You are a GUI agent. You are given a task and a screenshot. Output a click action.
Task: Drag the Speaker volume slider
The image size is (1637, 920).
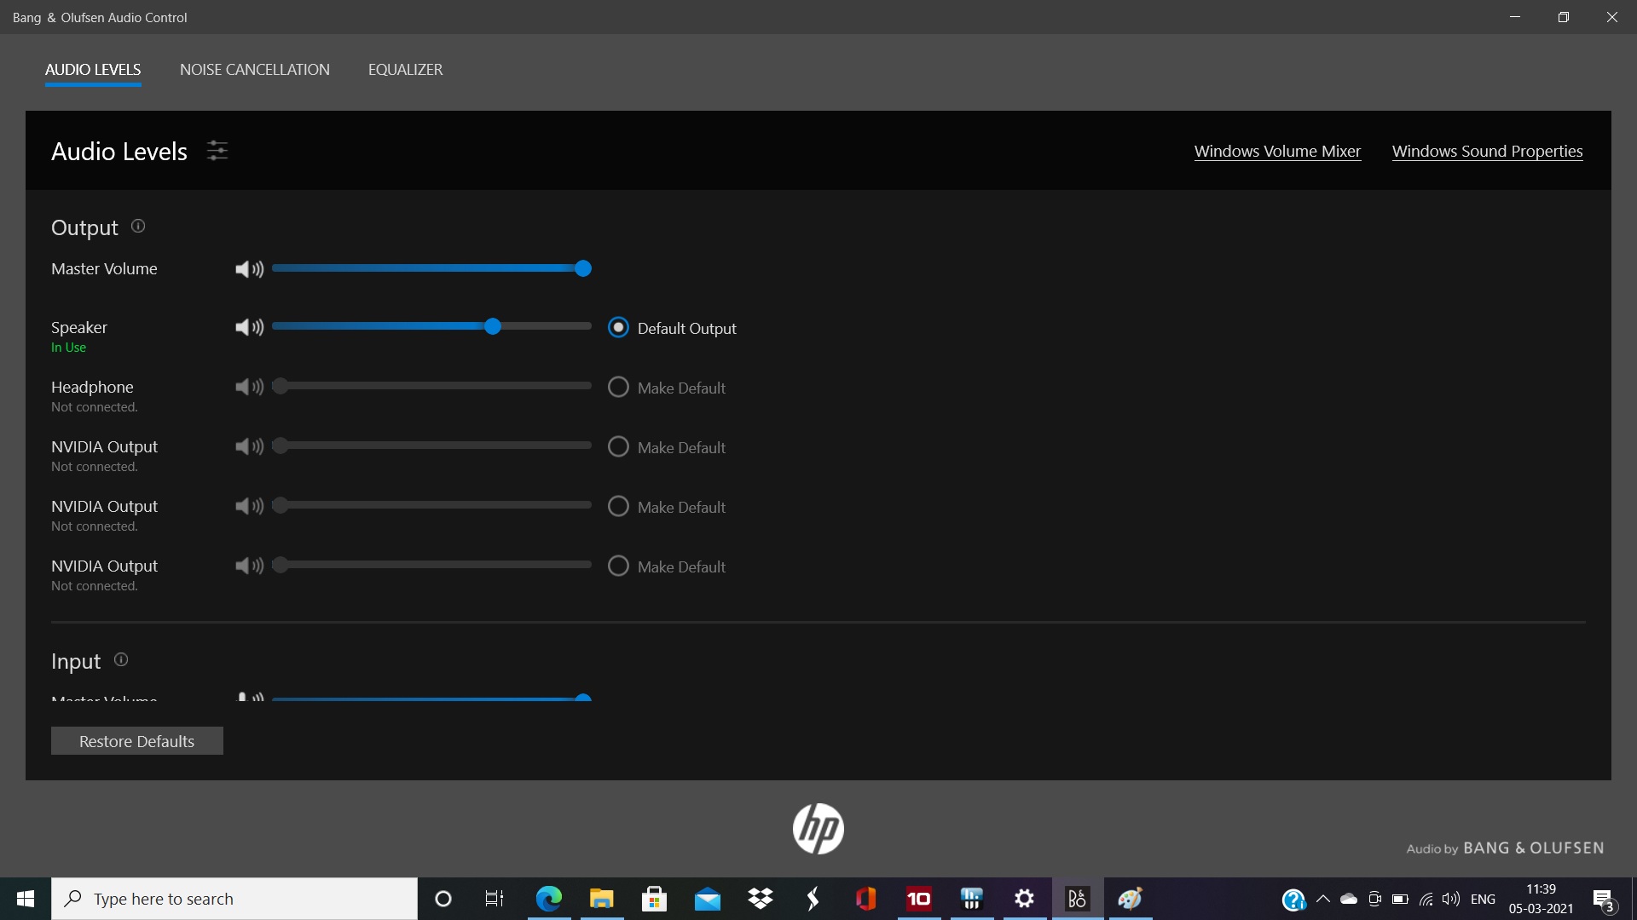pyautogui.click(x=493, y=327)
